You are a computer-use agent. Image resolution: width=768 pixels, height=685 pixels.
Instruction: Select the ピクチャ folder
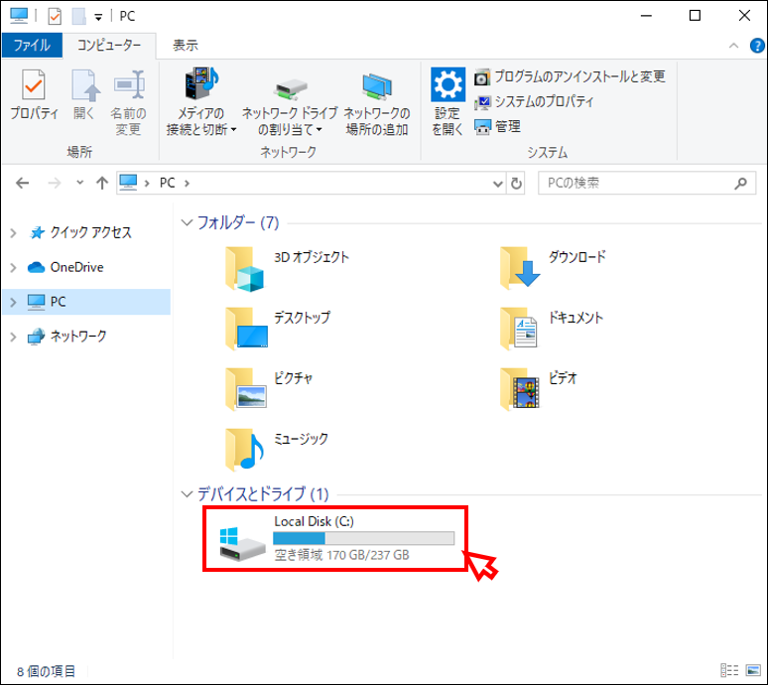tap(269, 389)
